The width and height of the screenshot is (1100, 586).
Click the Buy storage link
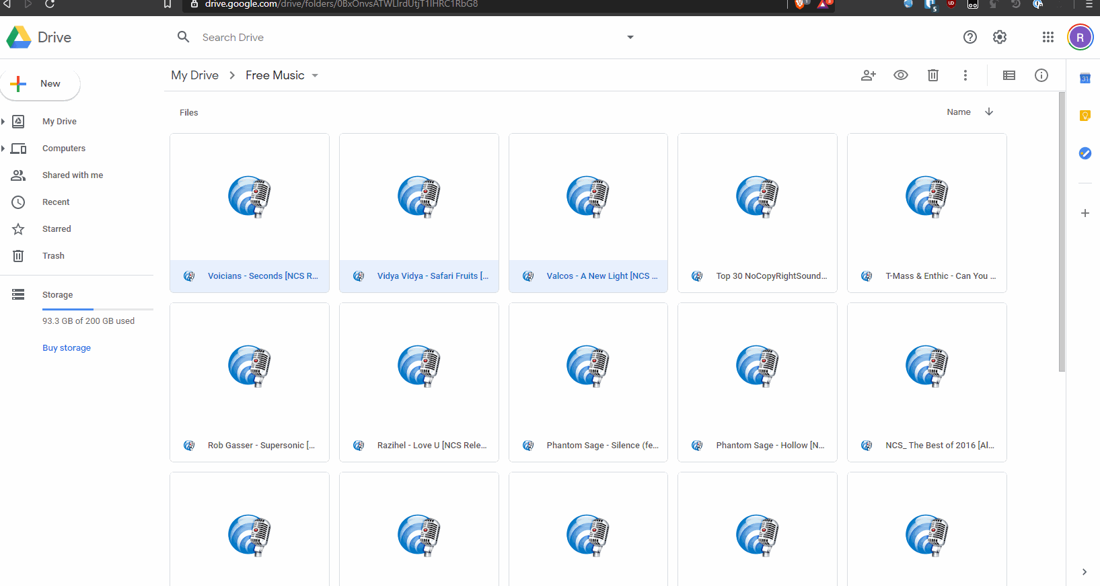point(67,348)
